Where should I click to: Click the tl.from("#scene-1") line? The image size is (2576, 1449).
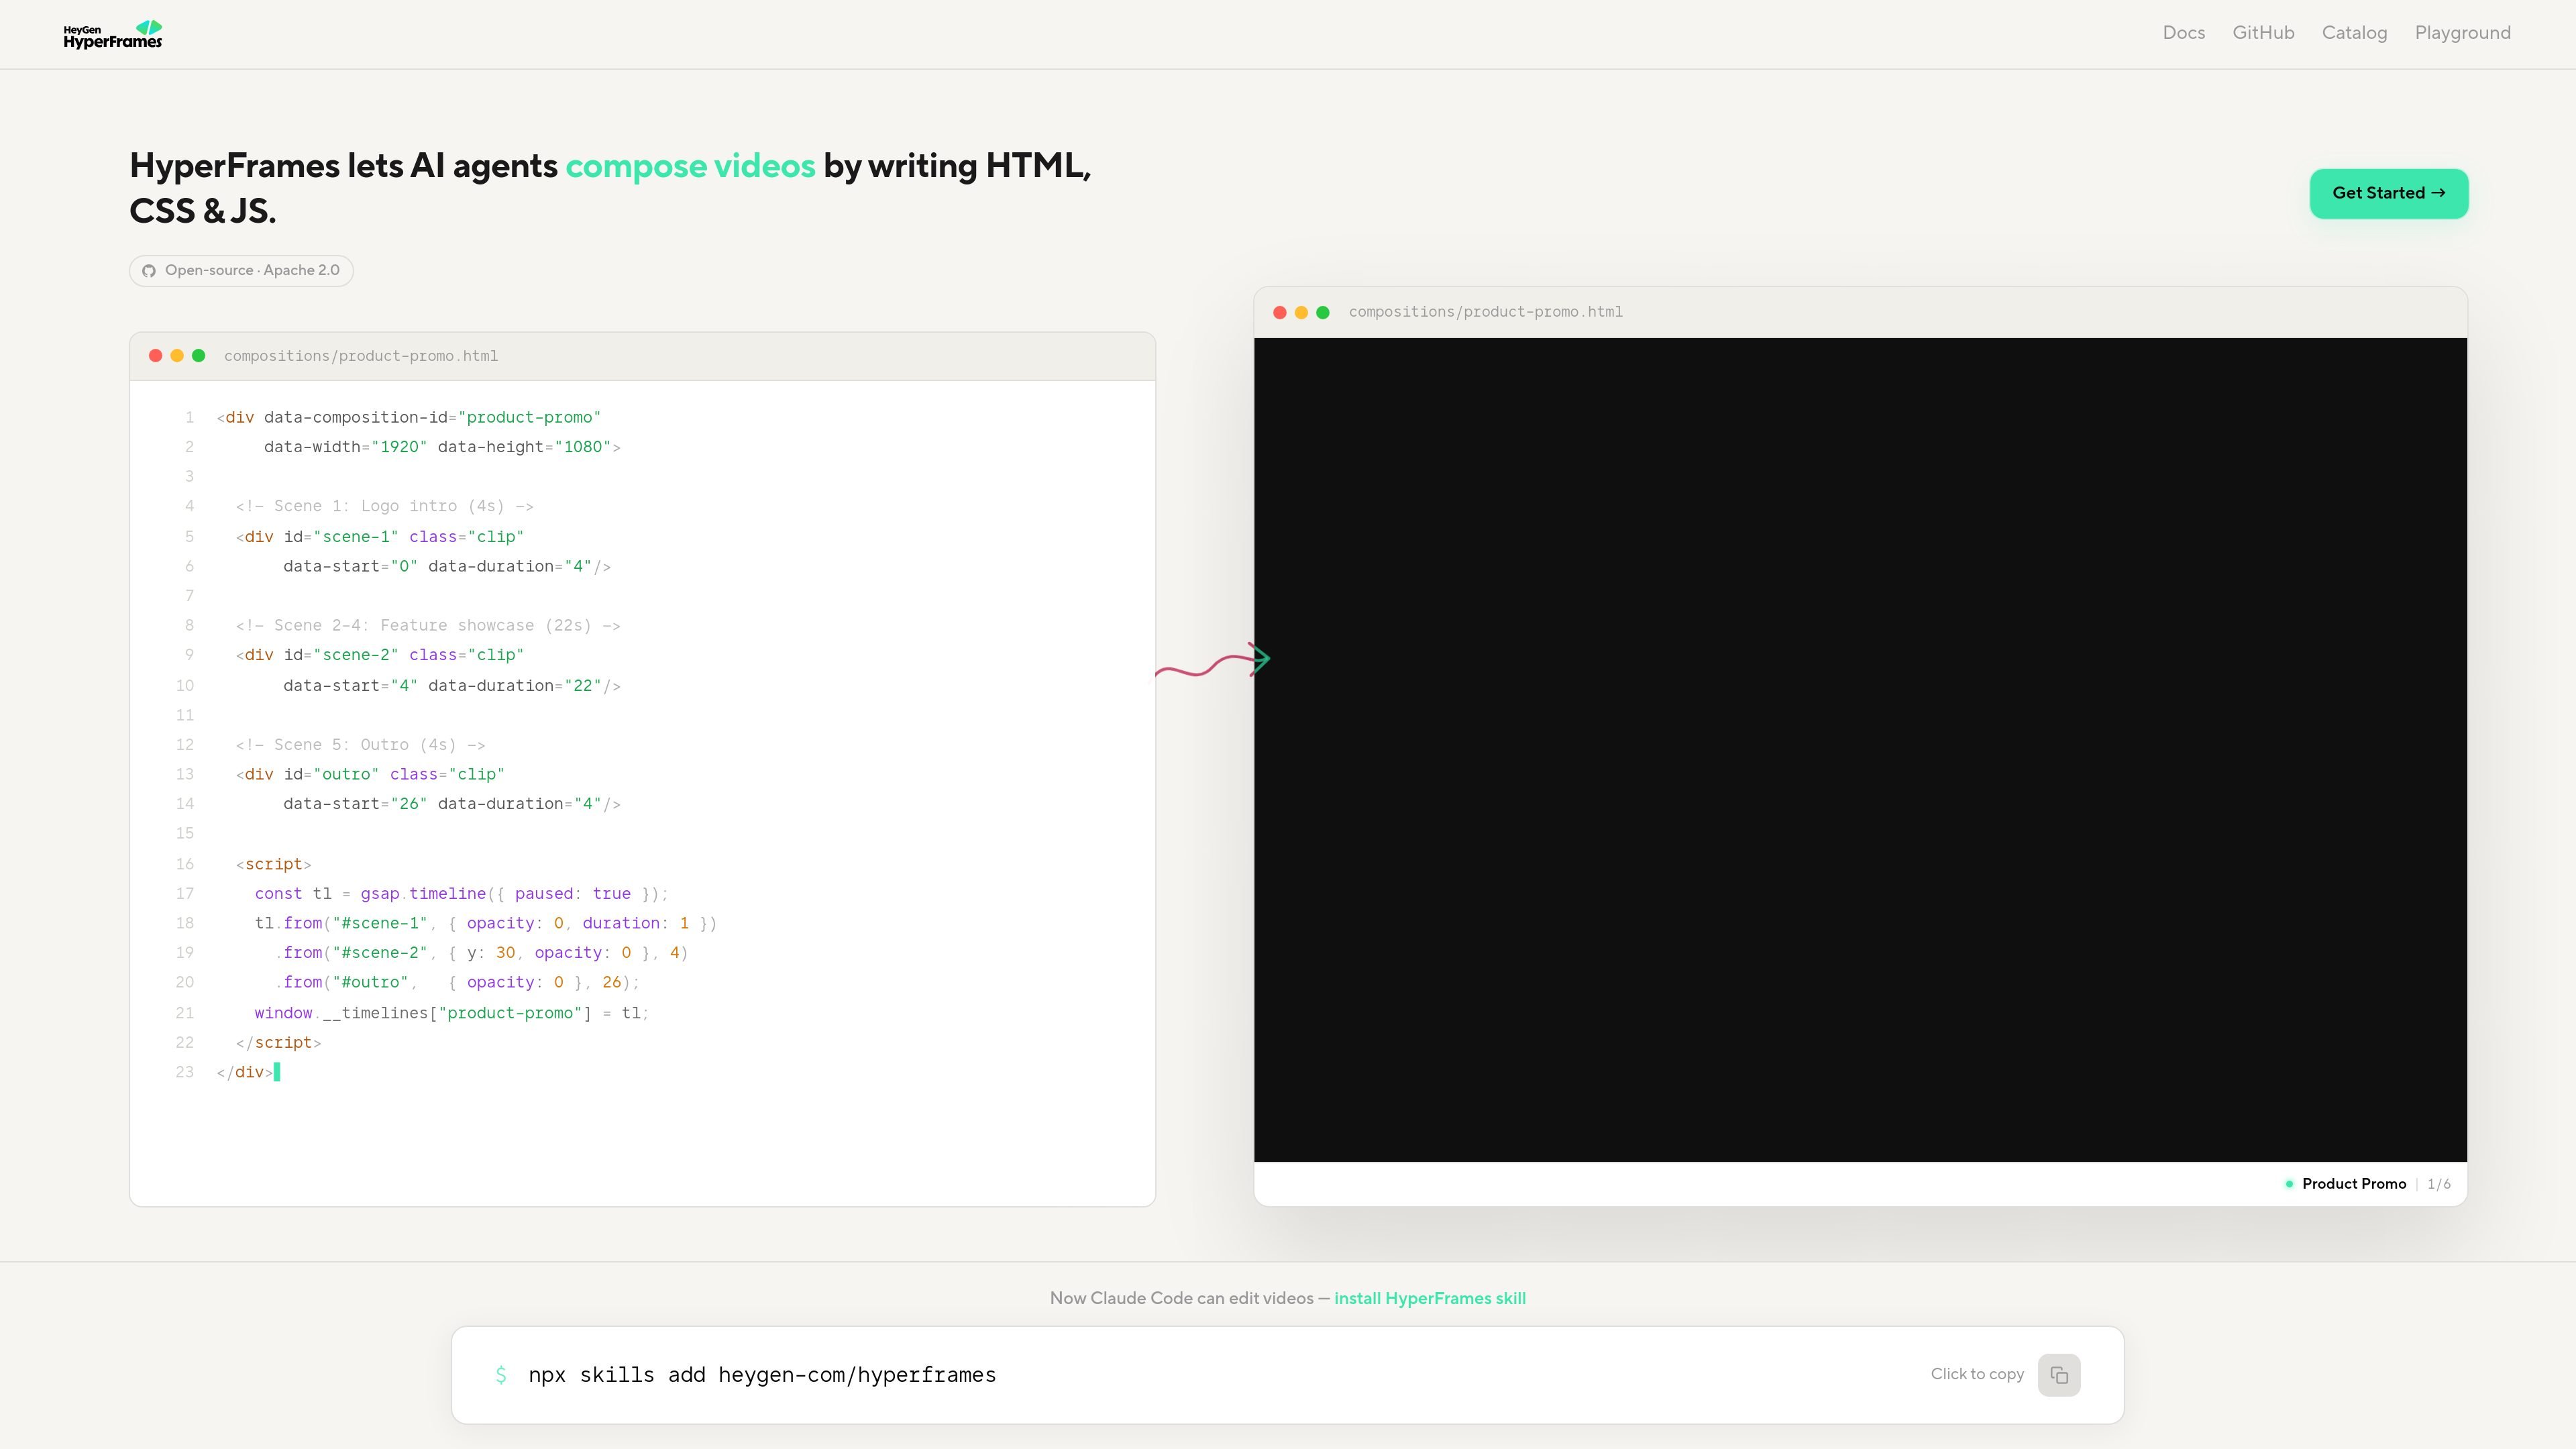click(x=485, y=923)
